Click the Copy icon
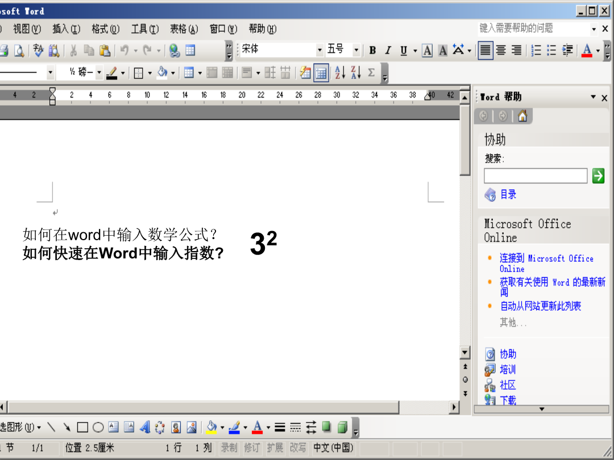 (89, 50)
